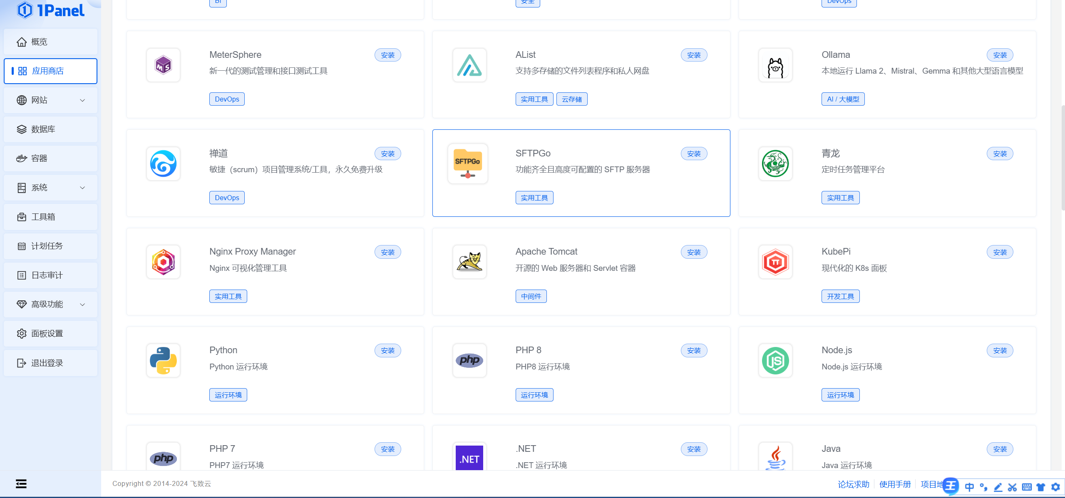Click the 开发工具 tag on KubePi
1065x498 pixels.
840,296
